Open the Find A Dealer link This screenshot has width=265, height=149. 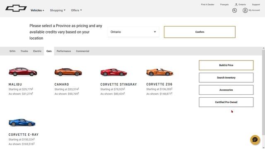point(207,5)
